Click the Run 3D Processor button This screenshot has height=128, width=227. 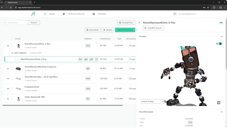pos(125,30)
